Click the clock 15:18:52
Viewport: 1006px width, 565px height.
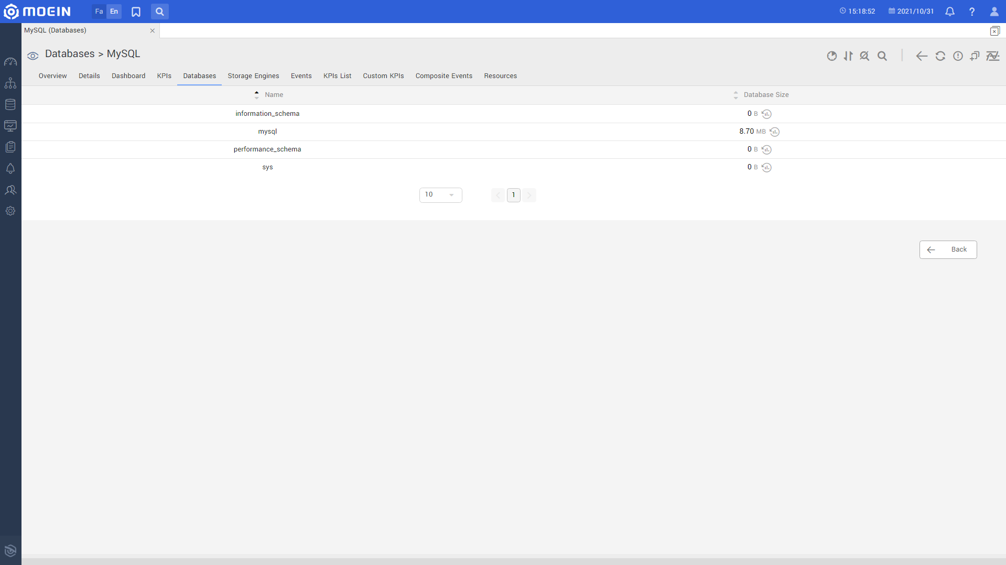(x=857, y=11)
